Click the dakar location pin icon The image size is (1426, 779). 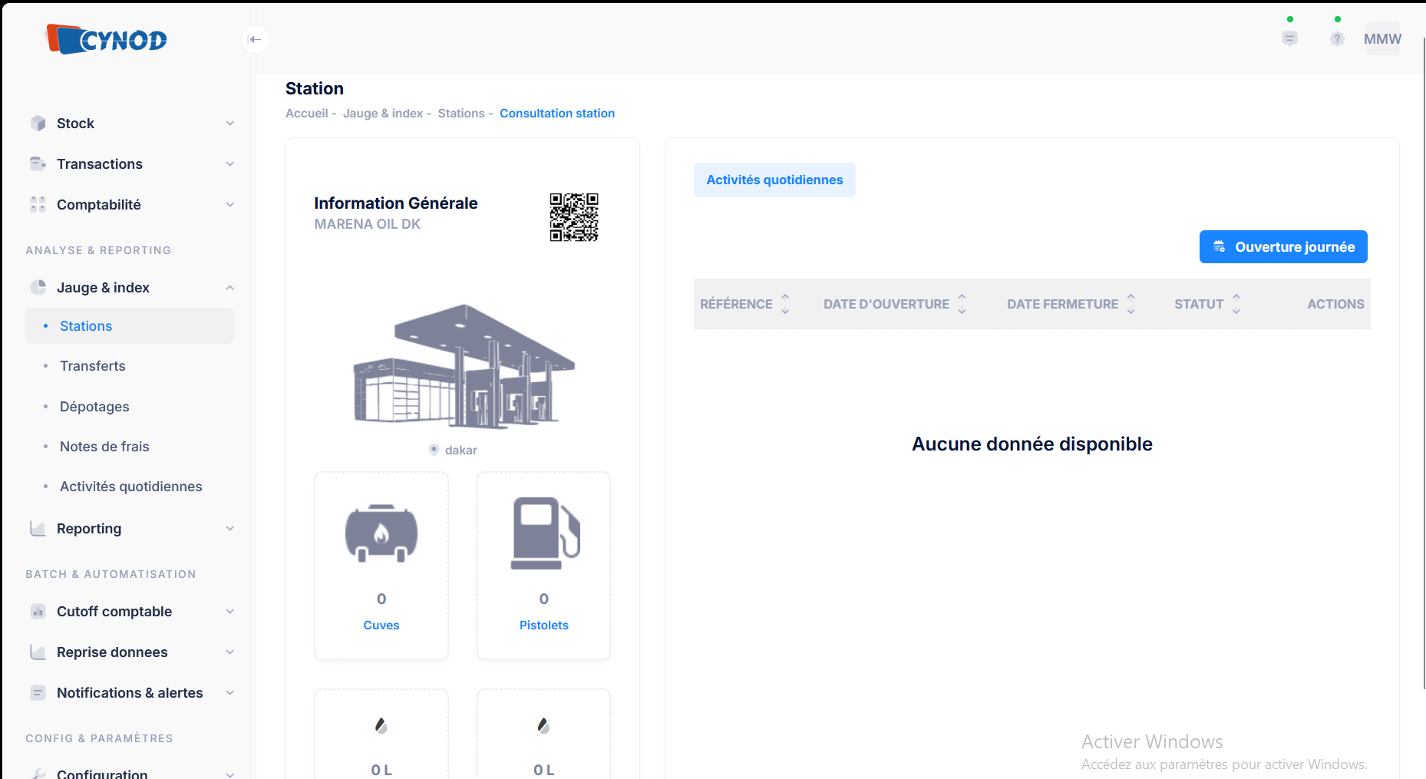click(x=434, y=450)
